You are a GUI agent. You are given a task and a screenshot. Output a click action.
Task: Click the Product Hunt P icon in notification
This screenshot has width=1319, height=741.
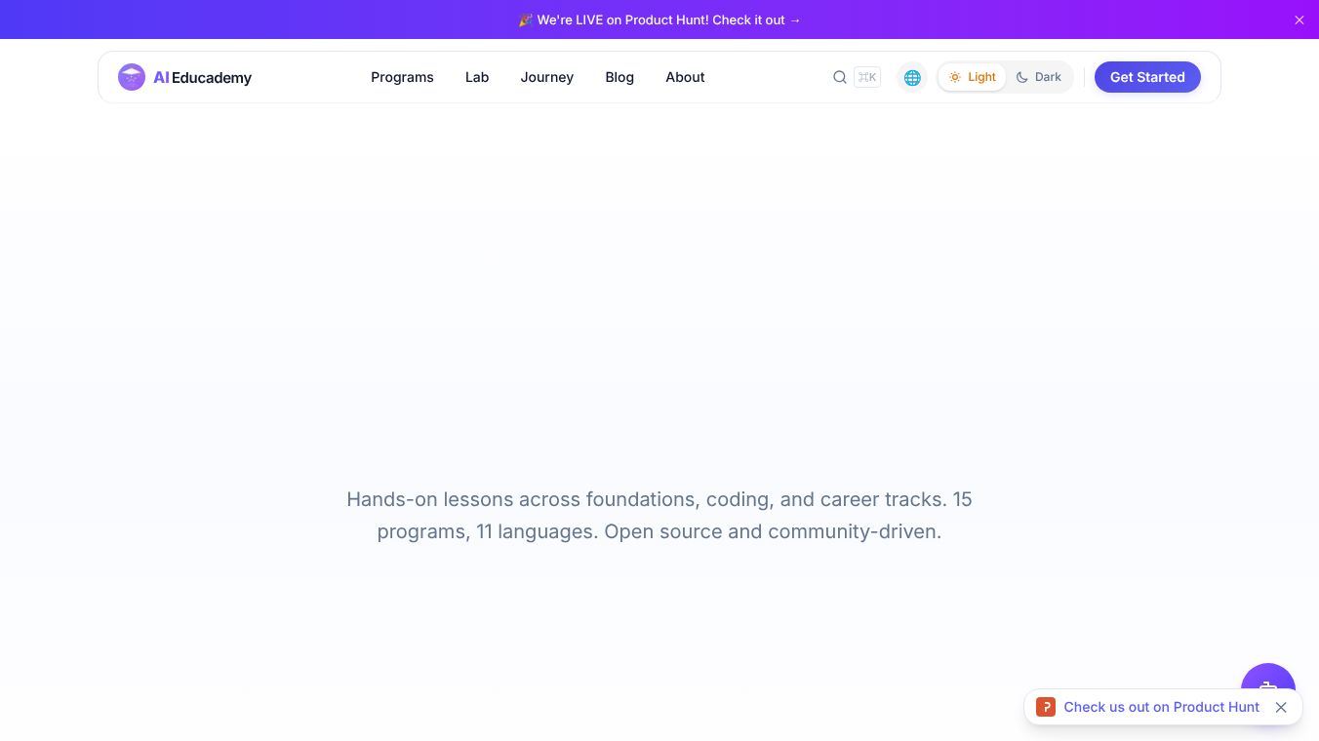click(x=1046, y=707)
